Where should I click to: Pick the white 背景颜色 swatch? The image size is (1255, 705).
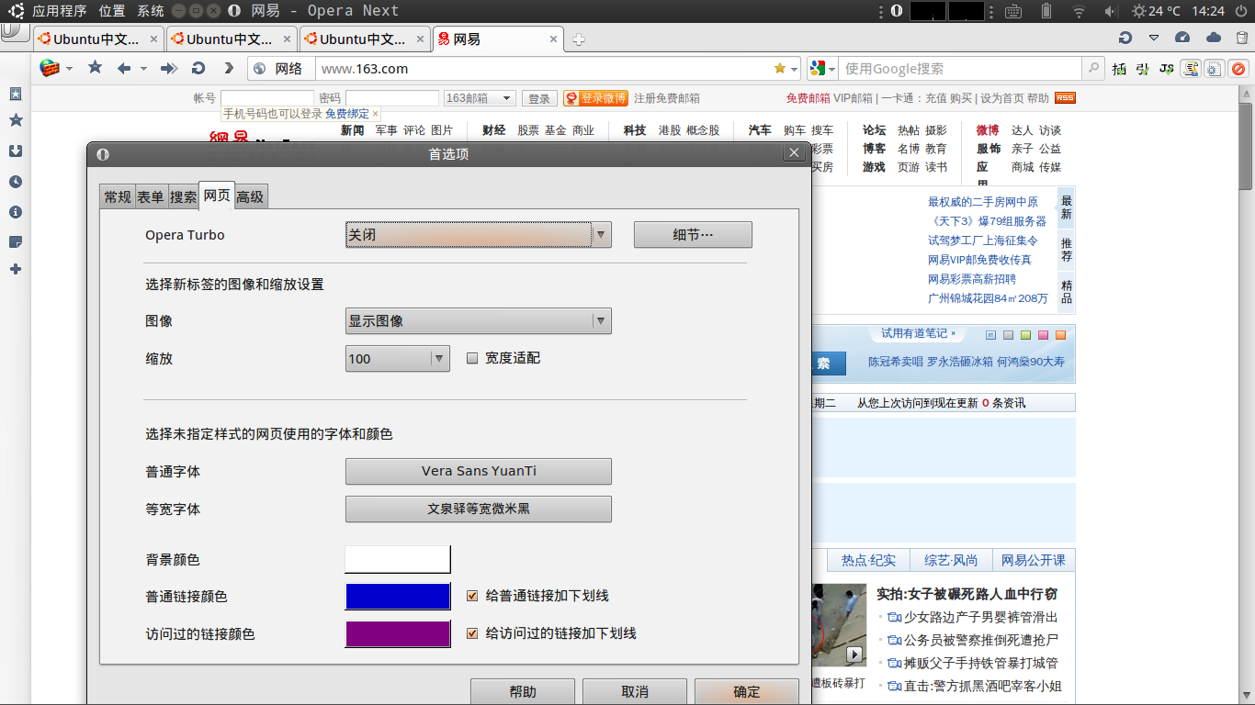[x=398, y=559]
